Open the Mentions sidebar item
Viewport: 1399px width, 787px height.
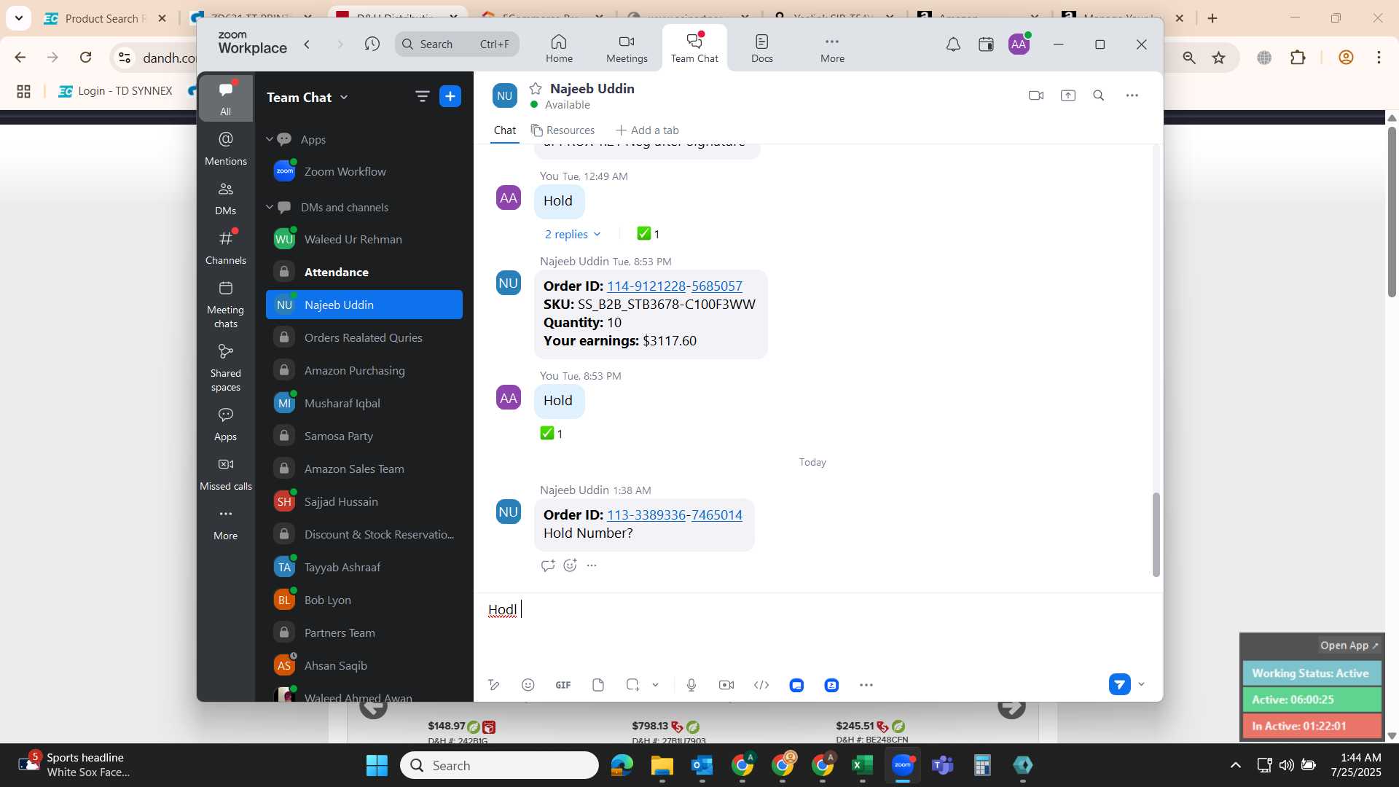(x=226, y=149)
